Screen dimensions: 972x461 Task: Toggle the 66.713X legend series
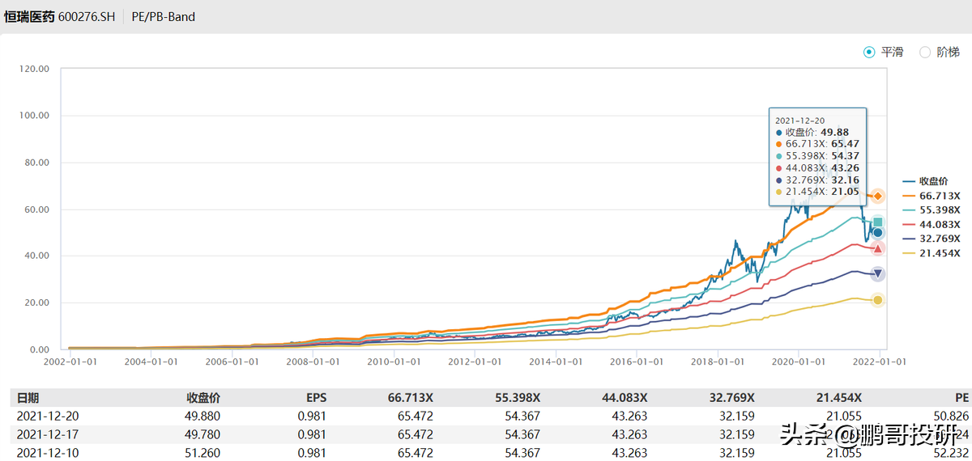pyautogui.click(x=931, y=196)
